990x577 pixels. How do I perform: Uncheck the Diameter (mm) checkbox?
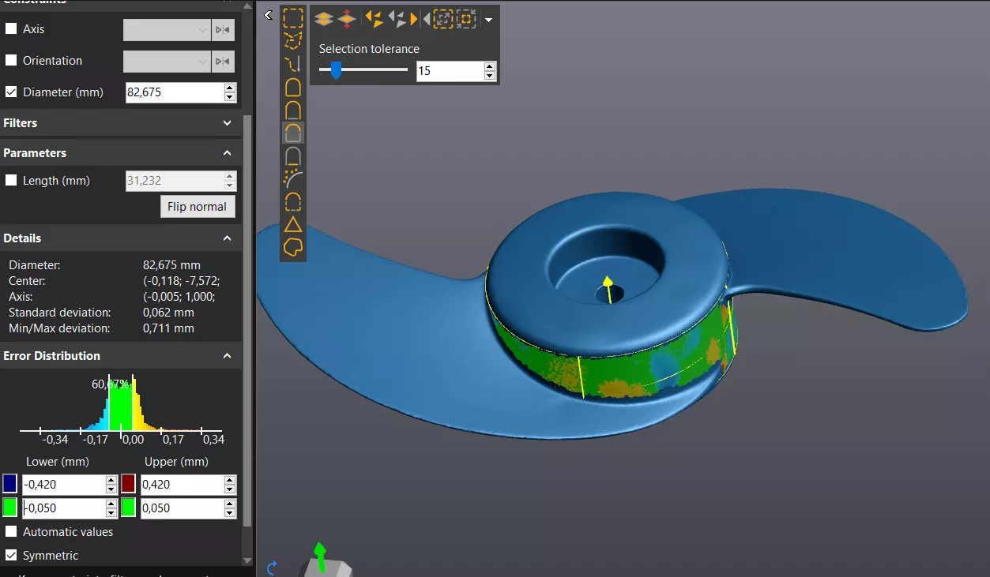tap(11, 92)
